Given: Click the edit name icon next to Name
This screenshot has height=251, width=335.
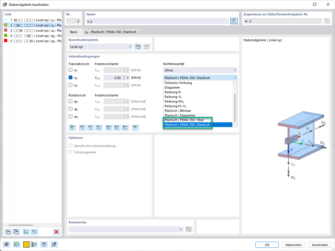Looking at the screenshot, I should coord(234,21).
